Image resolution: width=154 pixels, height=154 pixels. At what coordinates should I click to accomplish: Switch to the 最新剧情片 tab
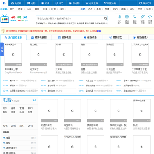click(141, 37)
